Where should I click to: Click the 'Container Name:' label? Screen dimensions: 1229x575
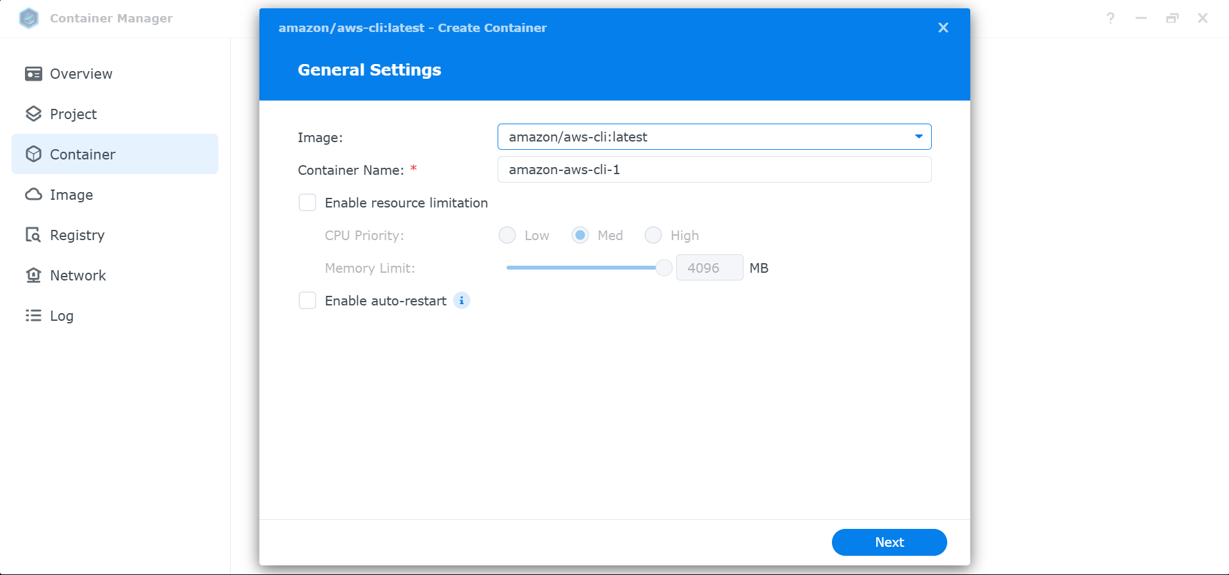click(351, 170)
